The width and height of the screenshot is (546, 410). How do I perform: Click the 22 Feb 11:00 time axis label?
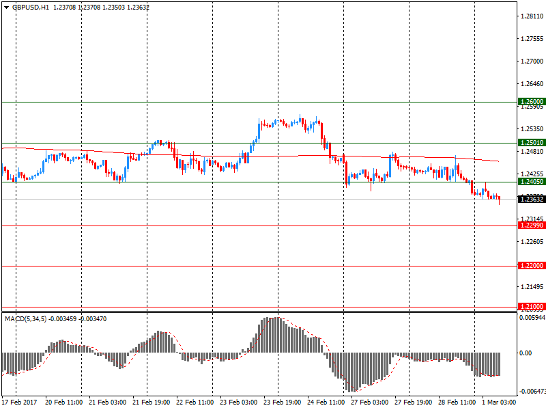[x=195, y=402]
